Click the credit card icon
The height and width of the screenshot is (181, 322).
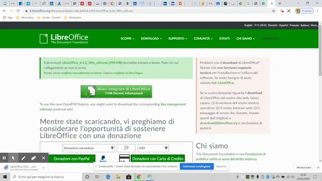[x=124, y=159]
